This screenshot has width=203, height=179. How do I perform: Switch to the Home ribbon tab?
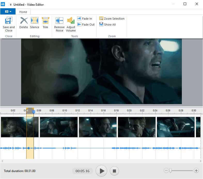pyautogui.click(x=23, y=12)
